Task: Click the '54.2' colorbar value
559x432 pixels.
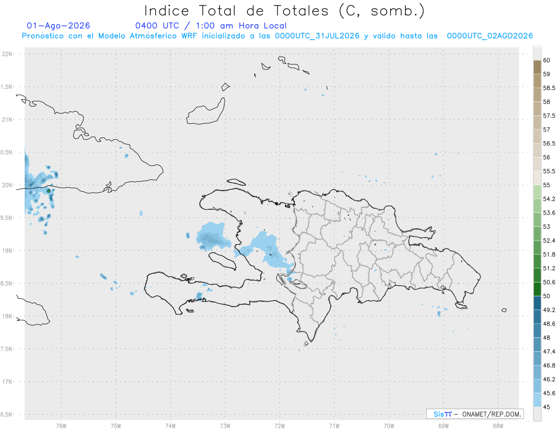Action: (549, 199)
